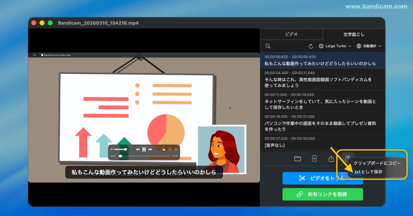The height and width of the screenshot is (216, 413).
Task: Click the 01:39 duration label in player
Action: [x=174, y=156]
